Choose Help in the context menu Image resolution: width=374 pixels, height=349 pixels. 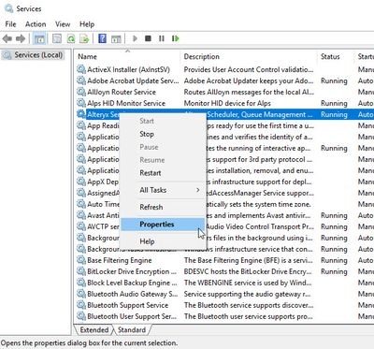(163, 241)
